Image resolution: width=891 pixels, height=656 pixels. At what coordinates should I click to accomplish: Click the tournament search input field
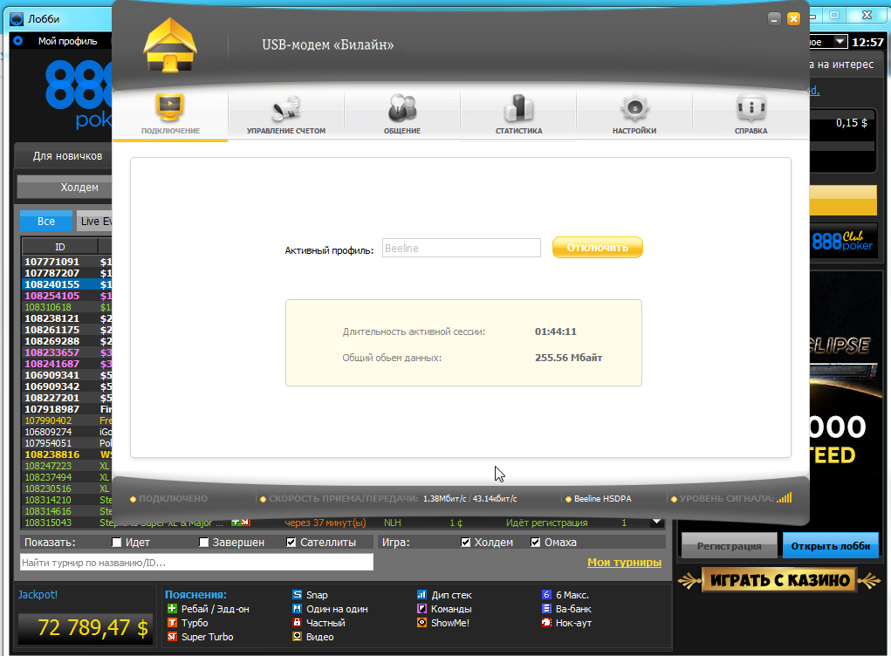point(196,563)
